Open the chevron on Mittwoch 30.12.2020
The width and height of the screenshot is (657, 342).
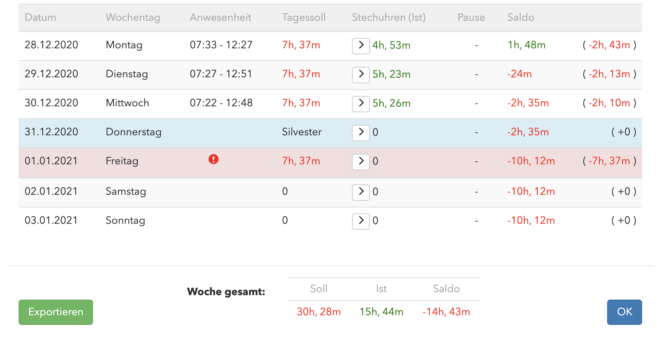click(360, 104)
